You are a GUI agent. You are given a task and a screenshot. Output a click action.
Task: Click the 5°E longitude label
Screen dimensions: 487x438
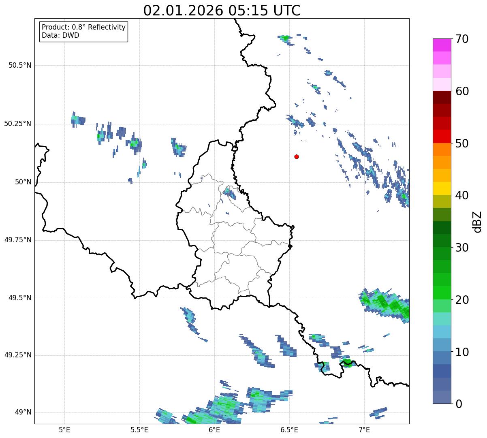click(64, 429)
